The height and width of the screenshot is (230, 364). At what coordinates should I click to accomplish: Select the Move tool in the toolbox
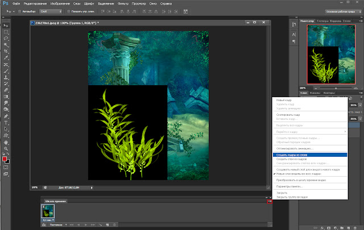click(x=6, y=26)
